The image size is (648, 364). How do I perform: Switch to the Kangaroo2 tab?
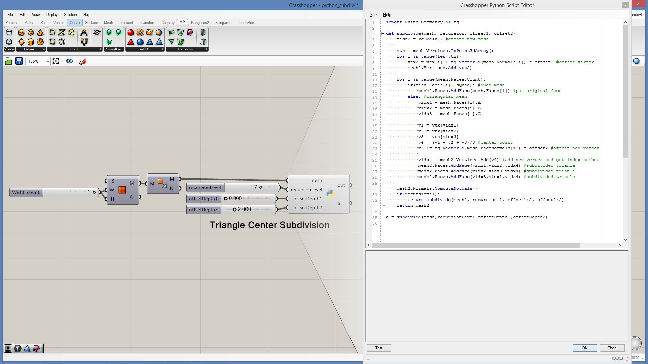click(200, 23)
